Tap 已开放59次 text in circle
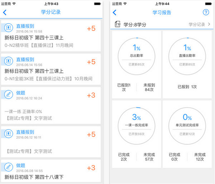Image resolution: width=215 pixels, height=184 pixels. 137,134
